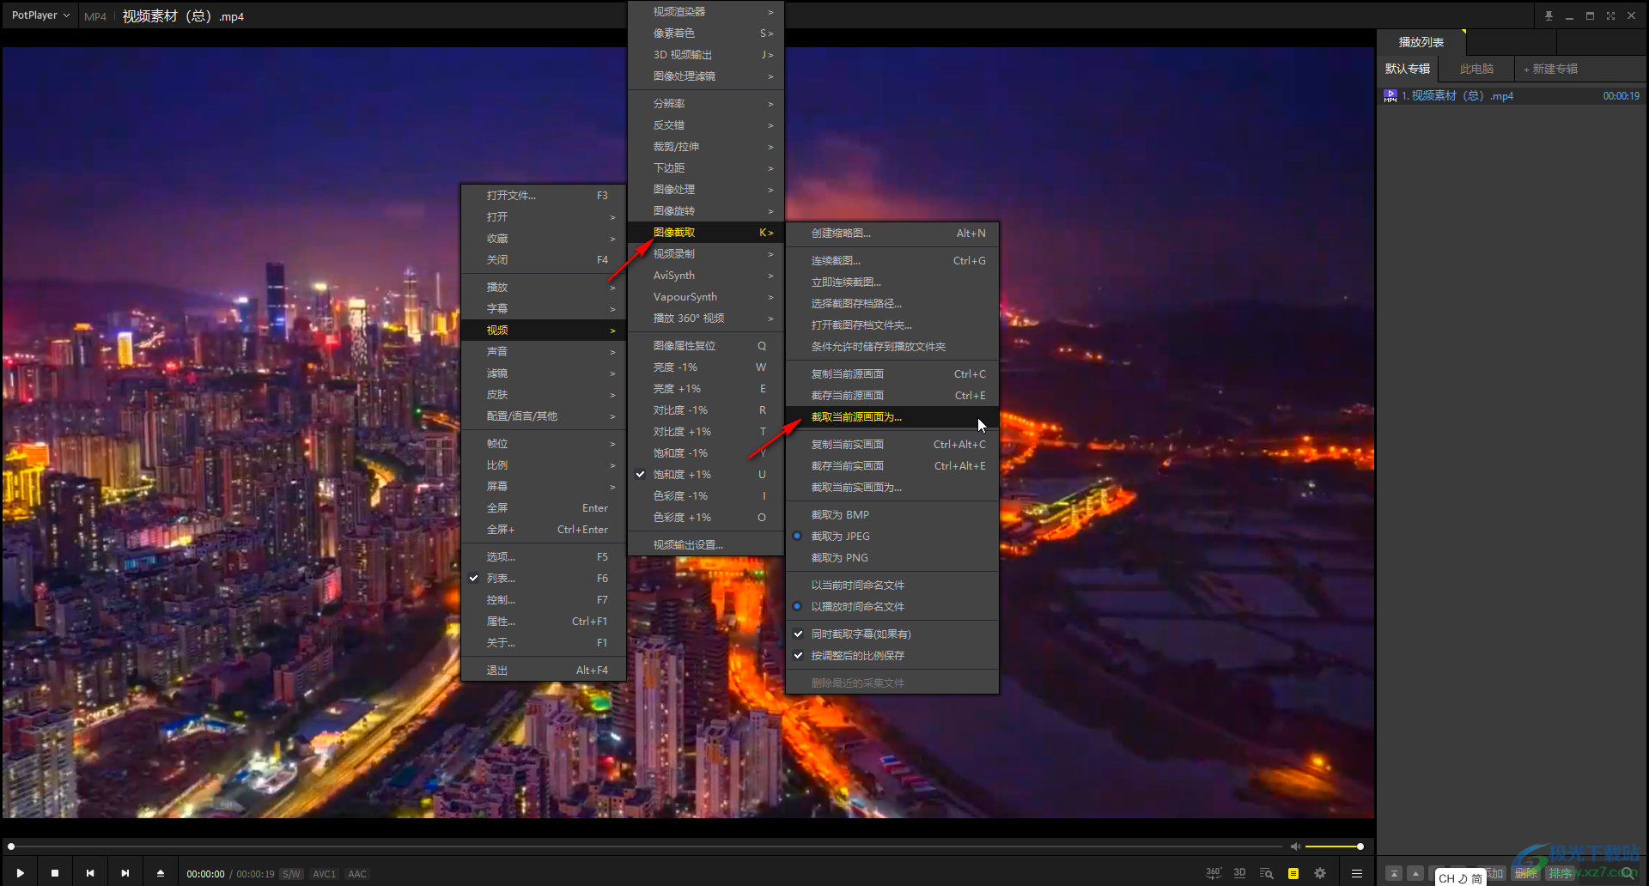Screen dimensions: 1649x886
Task: Click the volume slider bar
Action: tap(1333, 847)
